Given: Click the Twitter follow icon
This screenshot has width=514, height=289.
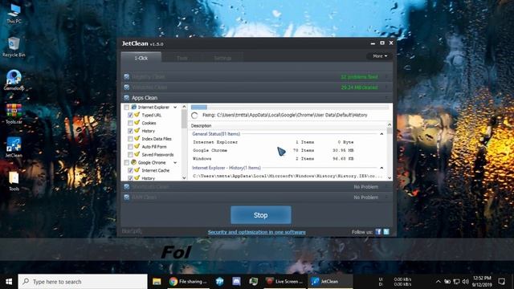Looking at the screenshot, I should pyautogui.click(x=386, y=232).
